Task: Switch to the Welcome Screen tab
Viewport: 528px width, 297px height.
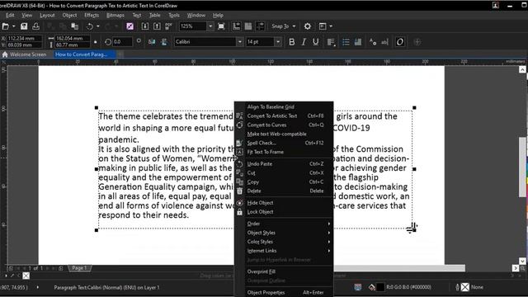Action: point(24,54)
